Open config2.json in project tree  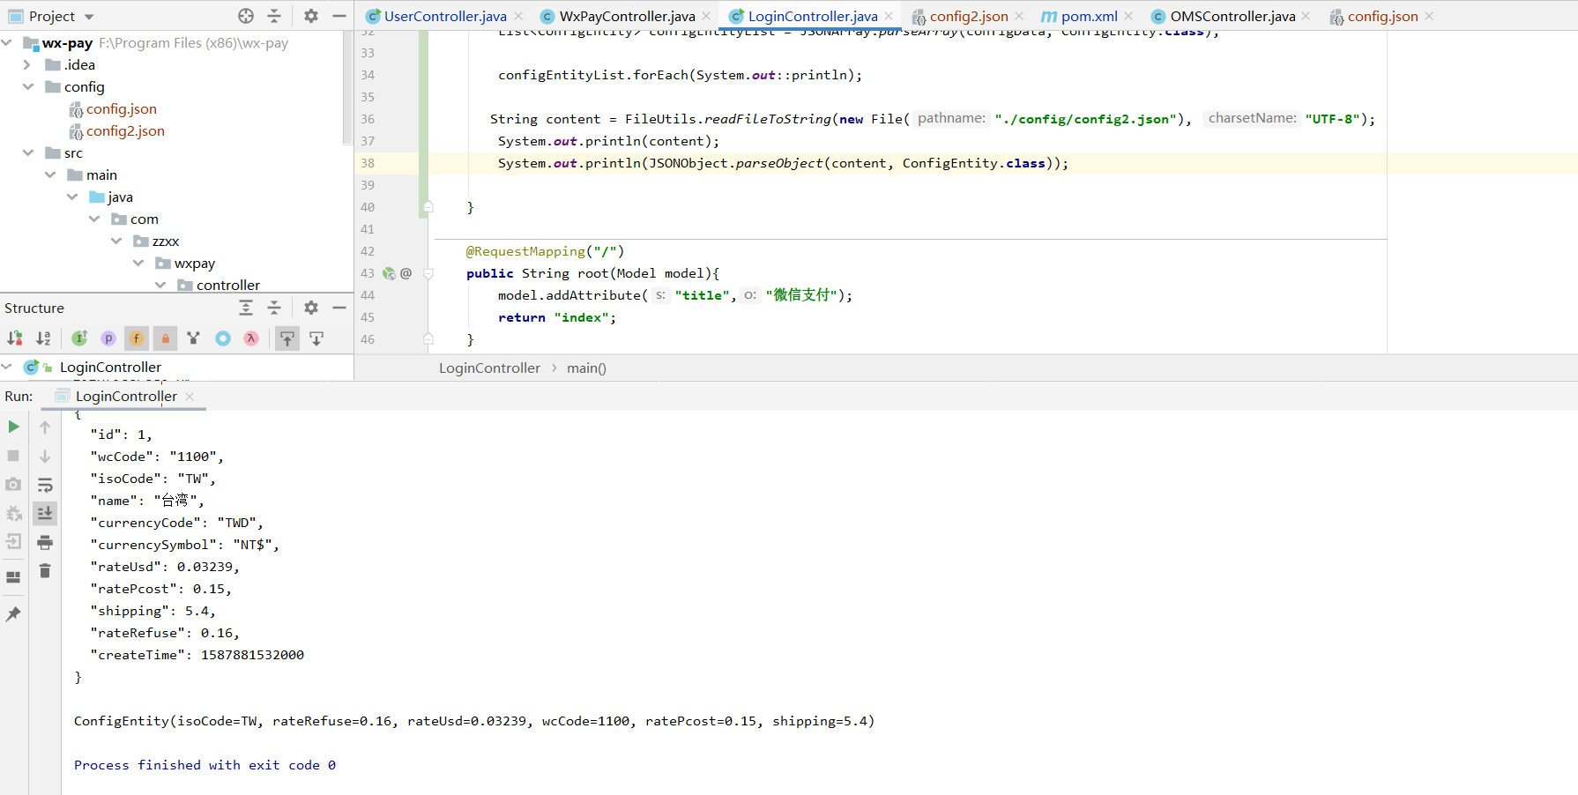(124, 130)
